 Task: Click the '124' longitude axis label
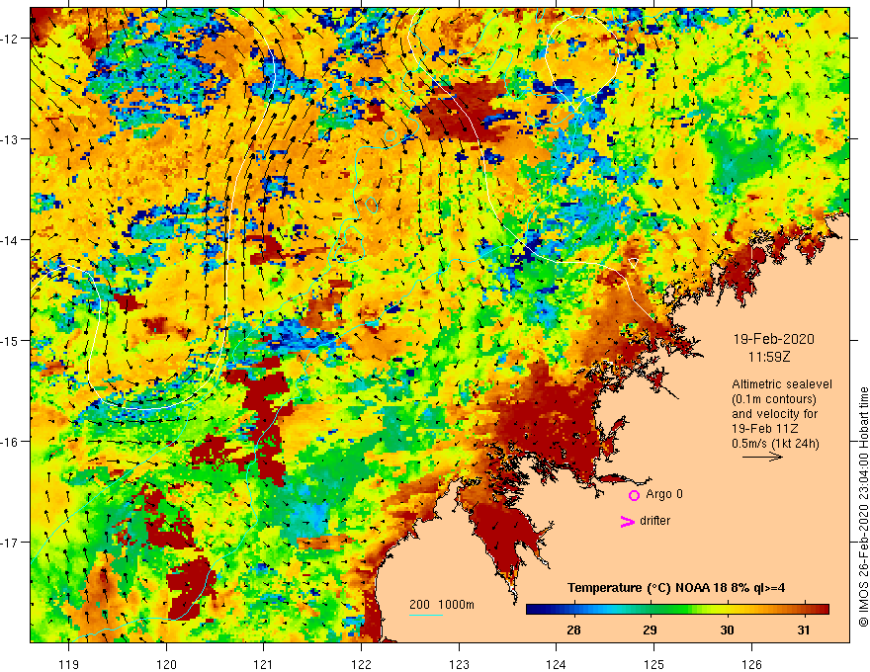pos(557,664)
